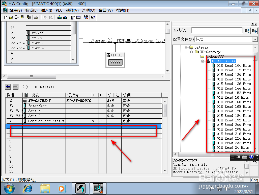
Task: Open the 帮助(H) menu
Action: click(123, 10)
